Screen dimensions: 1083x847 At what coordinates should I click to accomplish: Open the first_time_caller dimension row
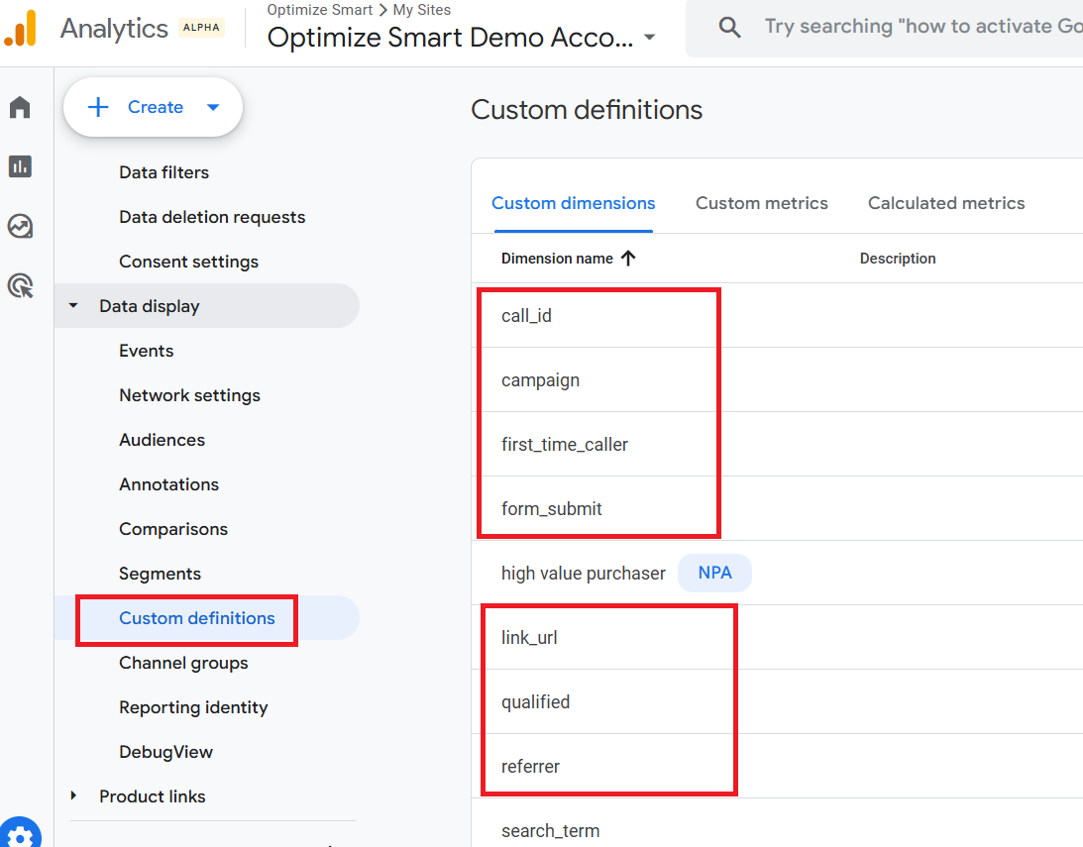[x=565, y=445]
